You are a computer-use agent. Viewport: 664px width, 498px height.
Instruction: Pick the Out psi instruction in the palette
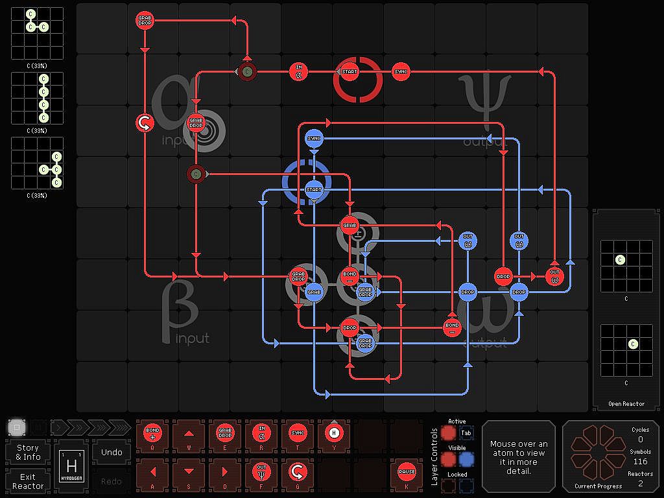tap(262, 471)
